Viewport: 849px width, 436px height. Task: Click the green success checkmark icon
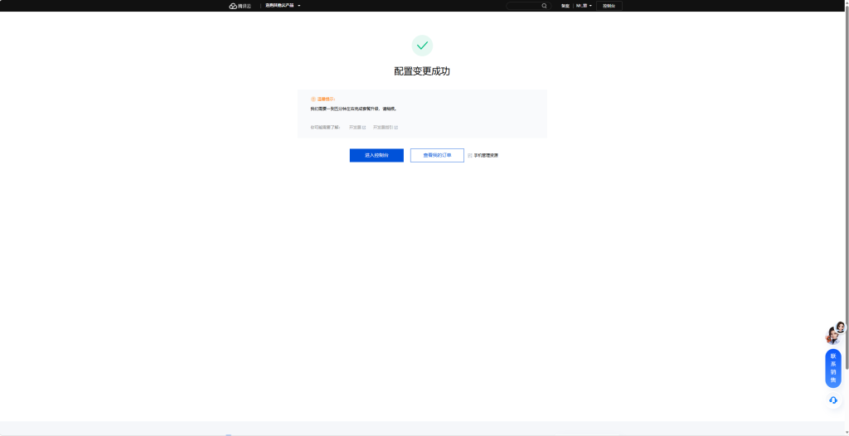pos(422,46)
